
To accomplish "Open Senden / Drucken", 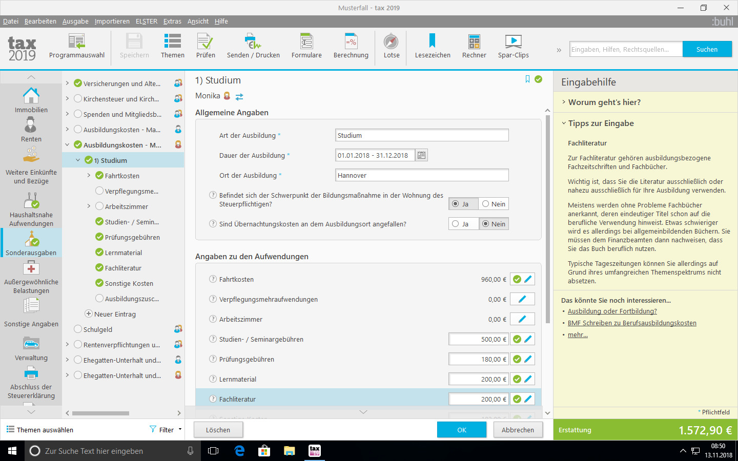I will point(253,46).
